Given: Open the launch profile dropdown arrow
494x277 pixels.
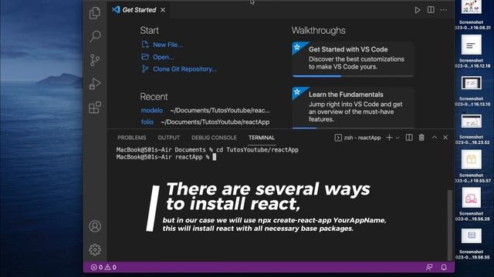Looking at the screenshot, I should click(398, 138).
